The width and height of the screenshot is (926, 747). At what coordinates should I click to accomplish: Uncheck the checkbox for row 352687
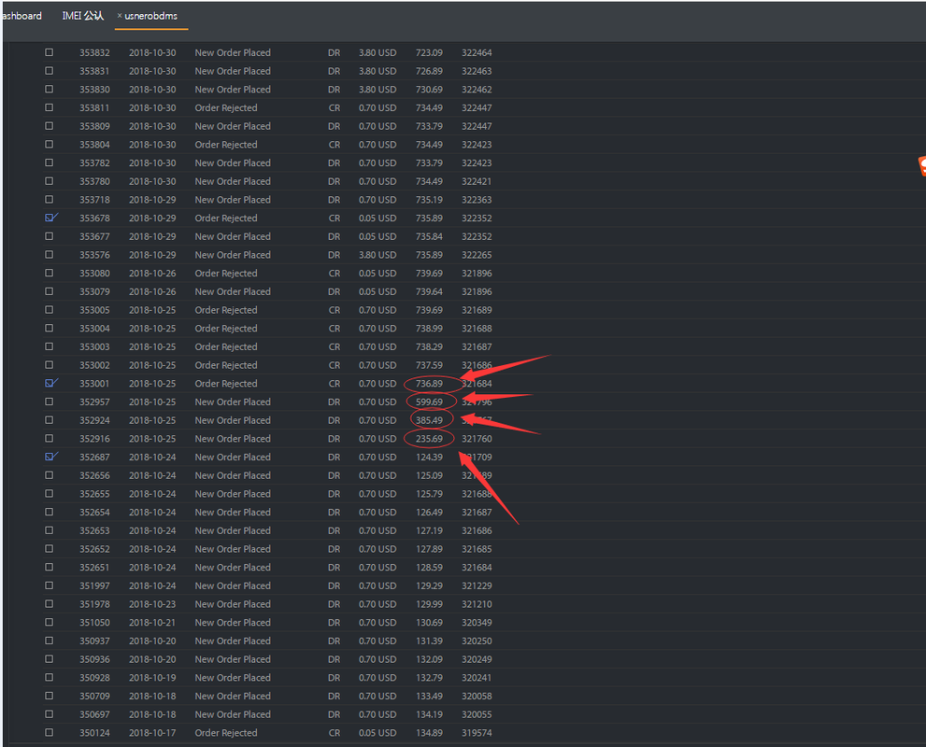click(x=50, y=457)
